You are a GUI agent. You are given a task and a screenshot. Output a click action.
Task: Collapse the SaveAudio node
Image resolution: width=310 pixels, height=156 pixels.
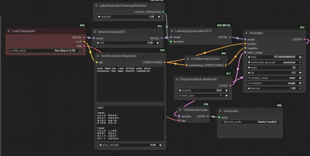[x=220, y=111]
